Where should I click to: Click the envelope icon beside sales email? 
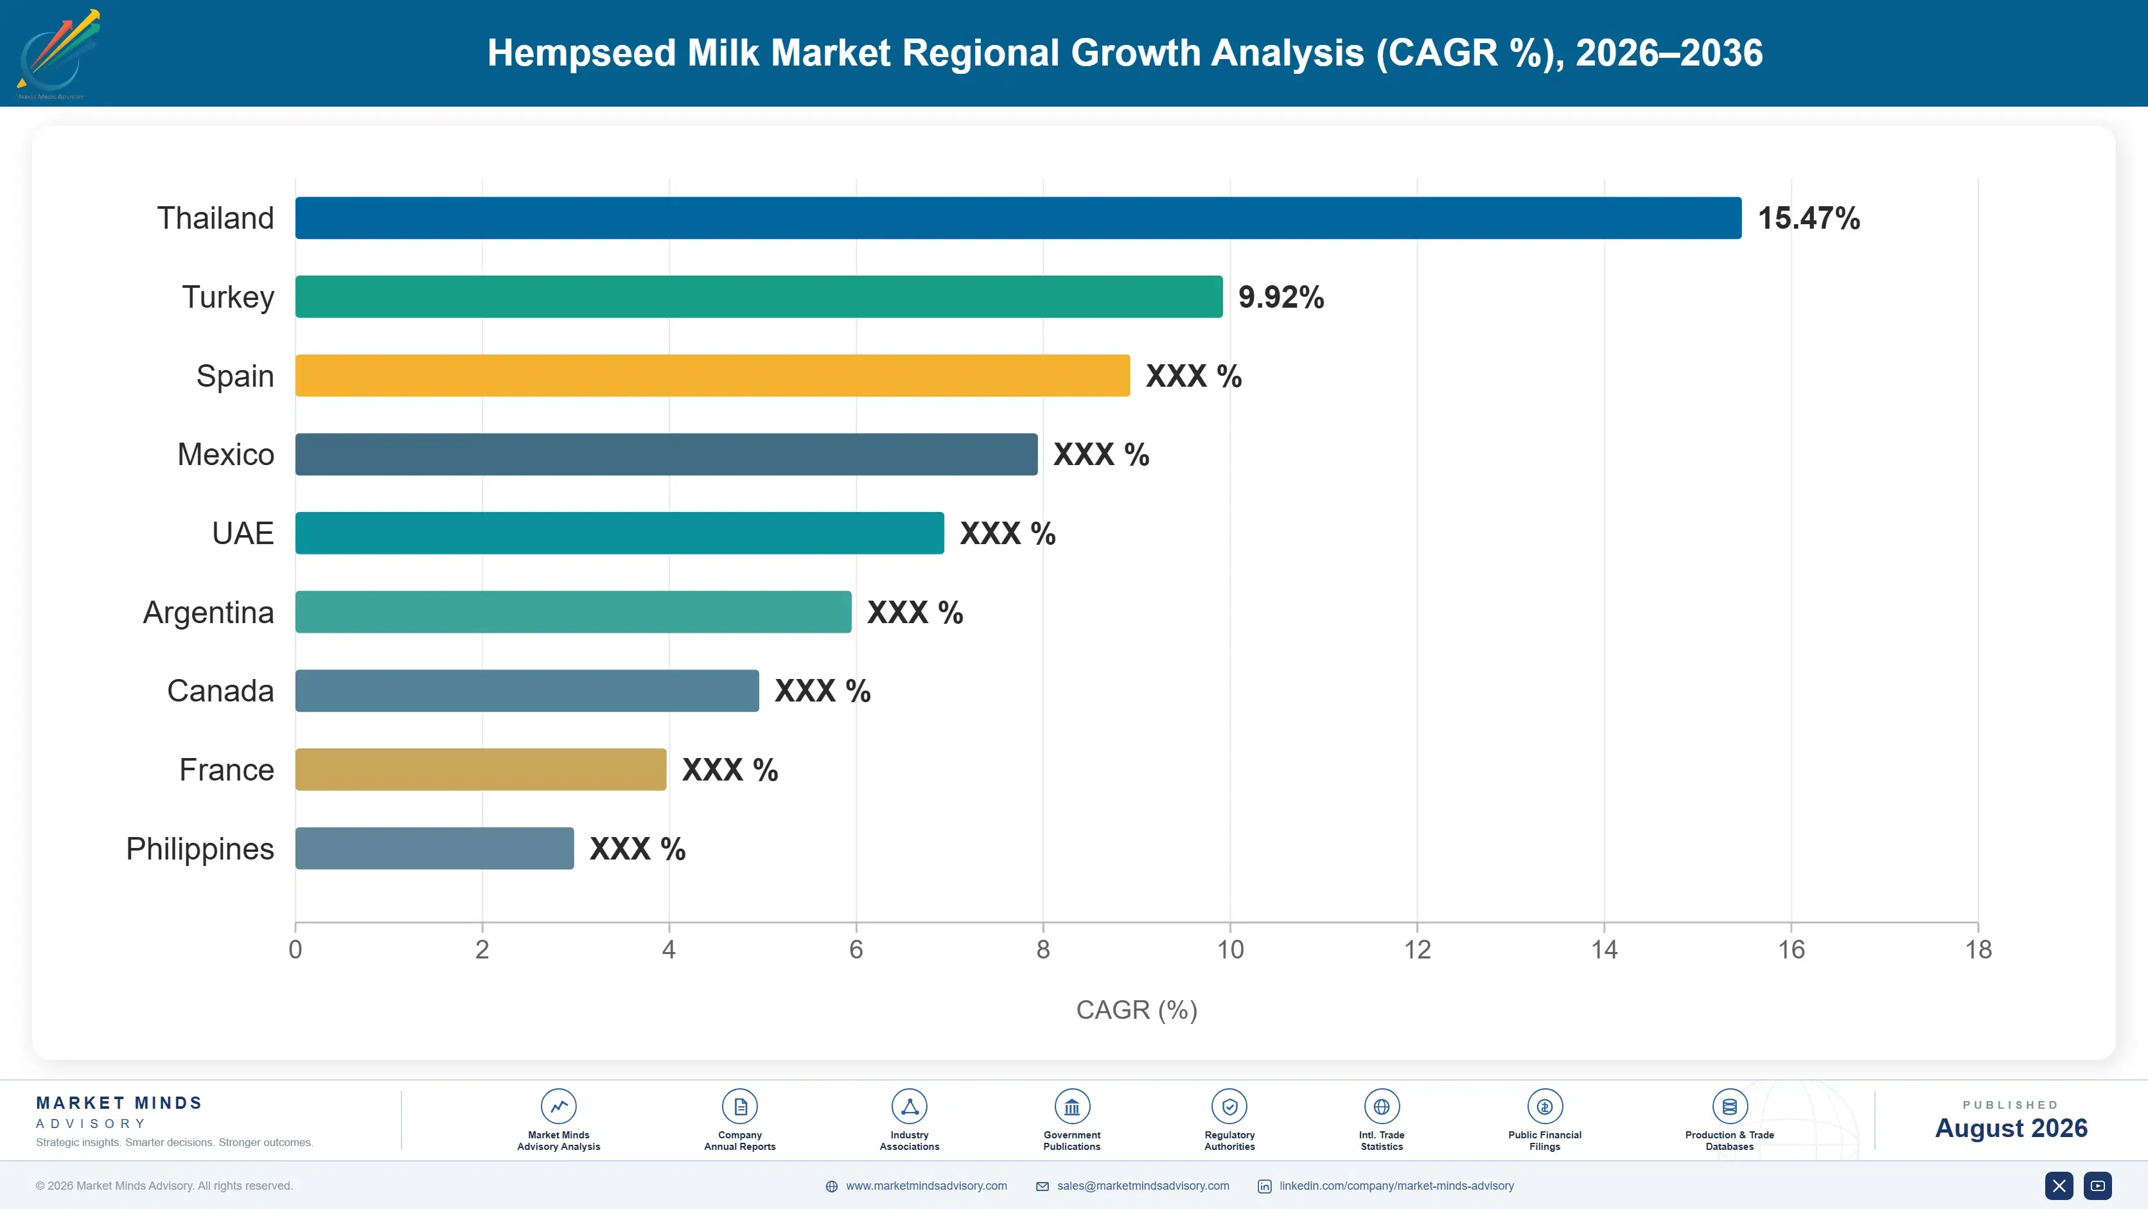(x=1043, y=1187)
